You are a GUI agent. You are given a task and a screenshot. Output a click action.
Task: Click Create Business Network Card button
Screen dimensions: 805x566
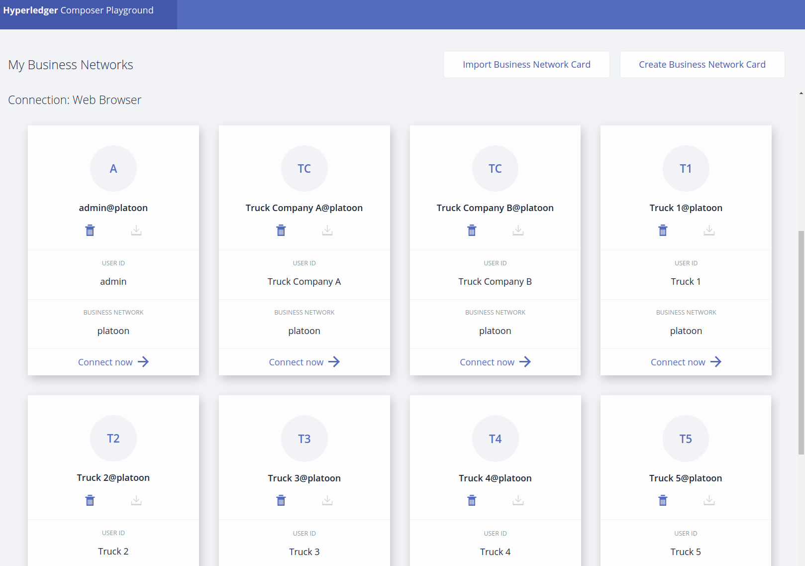coord(702,65)
